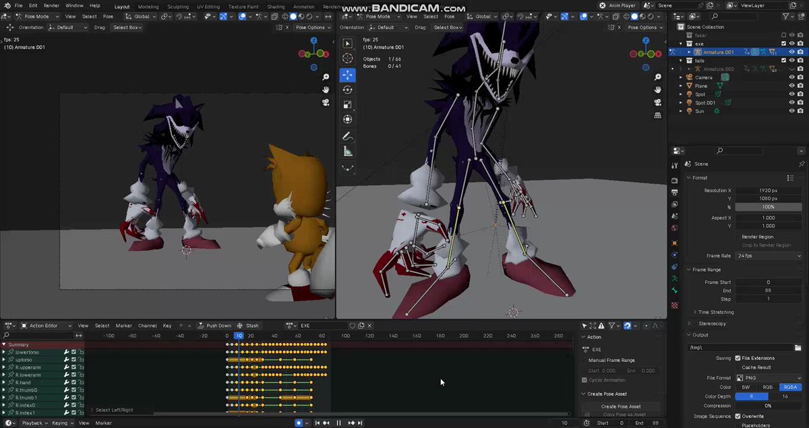This screenshot has width=809, height=428.
Task: Expand the Camera item in the outliner
Action: coord(681,78)
